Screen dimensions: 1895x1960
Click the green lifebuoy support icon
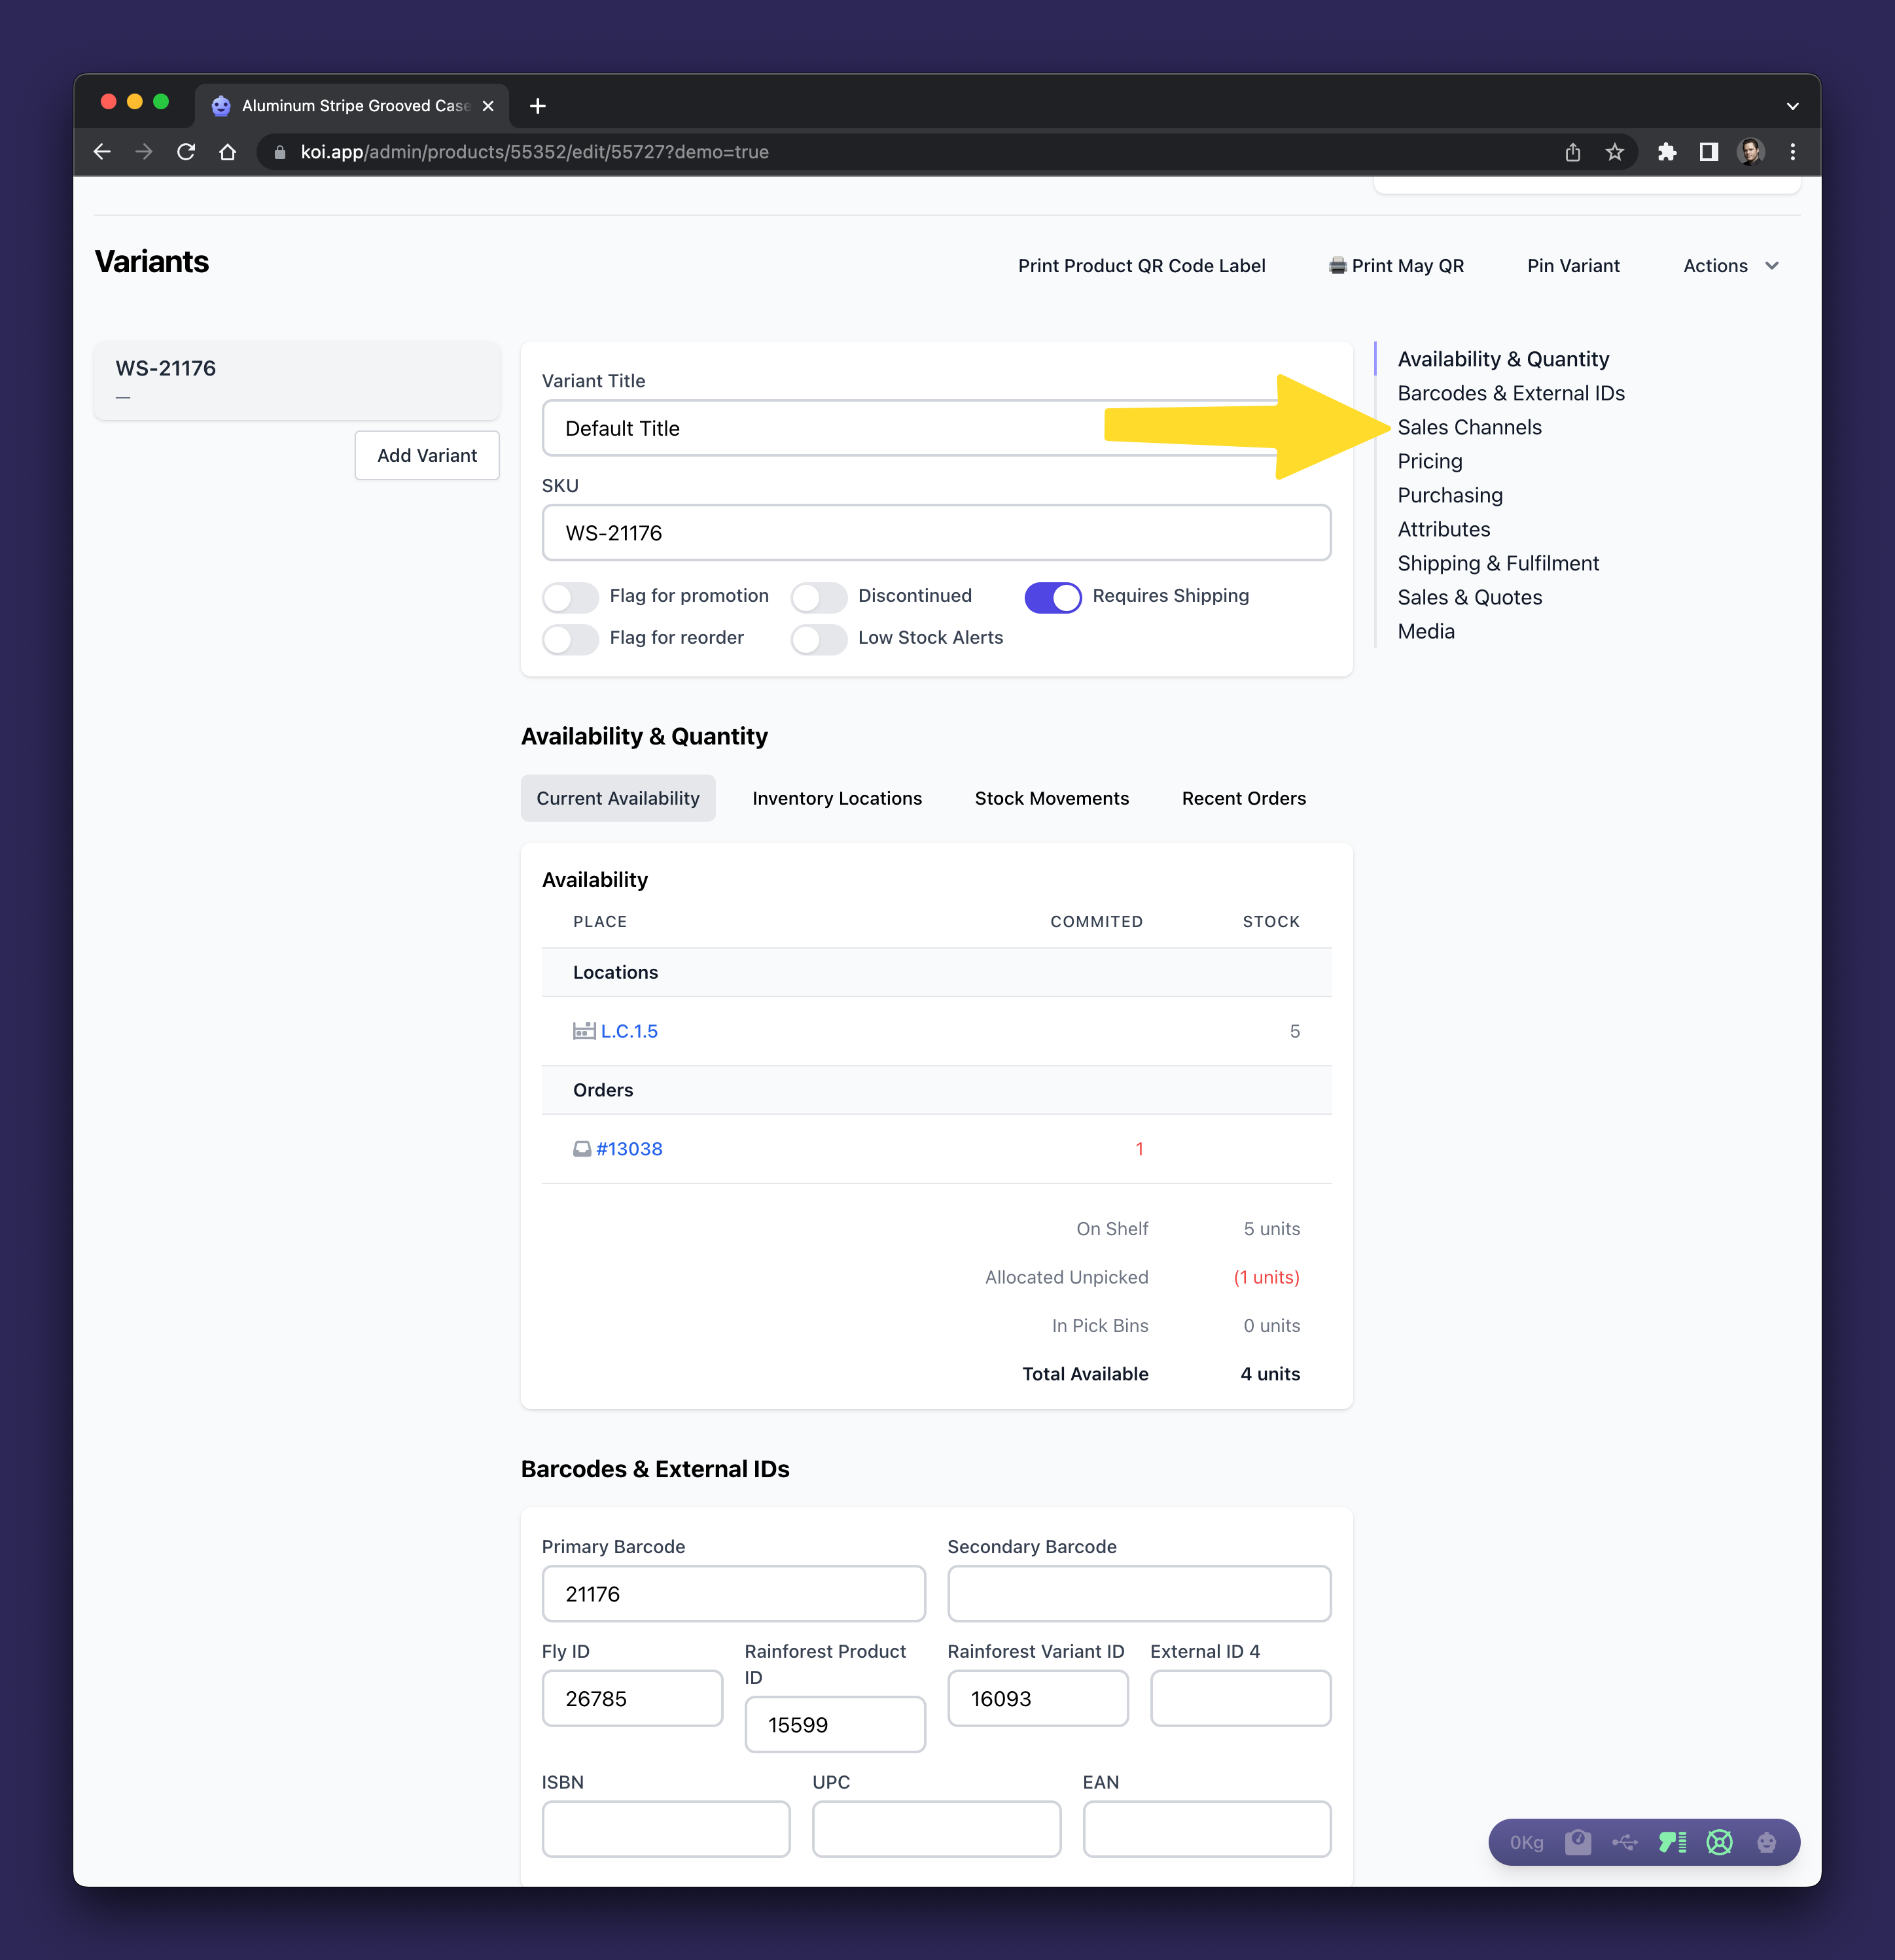[1719, 1842]
